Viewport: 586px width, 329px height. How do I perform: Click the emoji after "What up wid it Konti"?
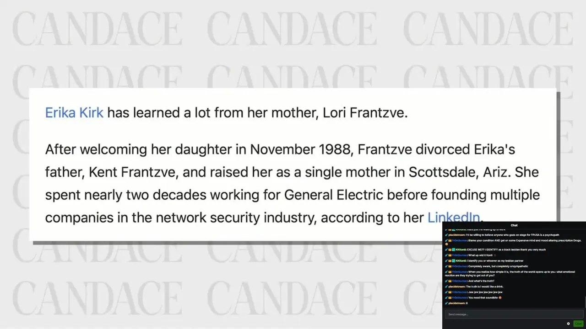click(494, 255)
